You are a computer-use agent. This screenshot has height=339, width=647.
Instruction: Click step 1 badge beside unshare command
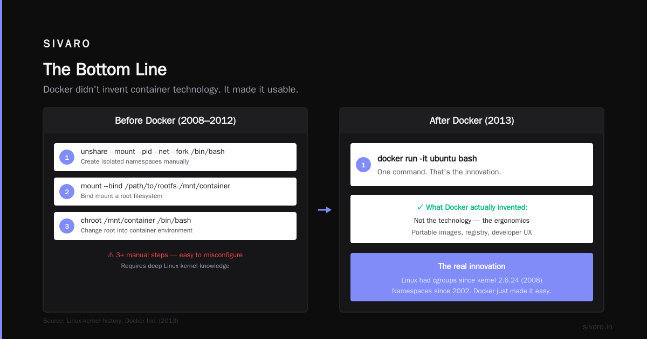(x=67, y=157)
